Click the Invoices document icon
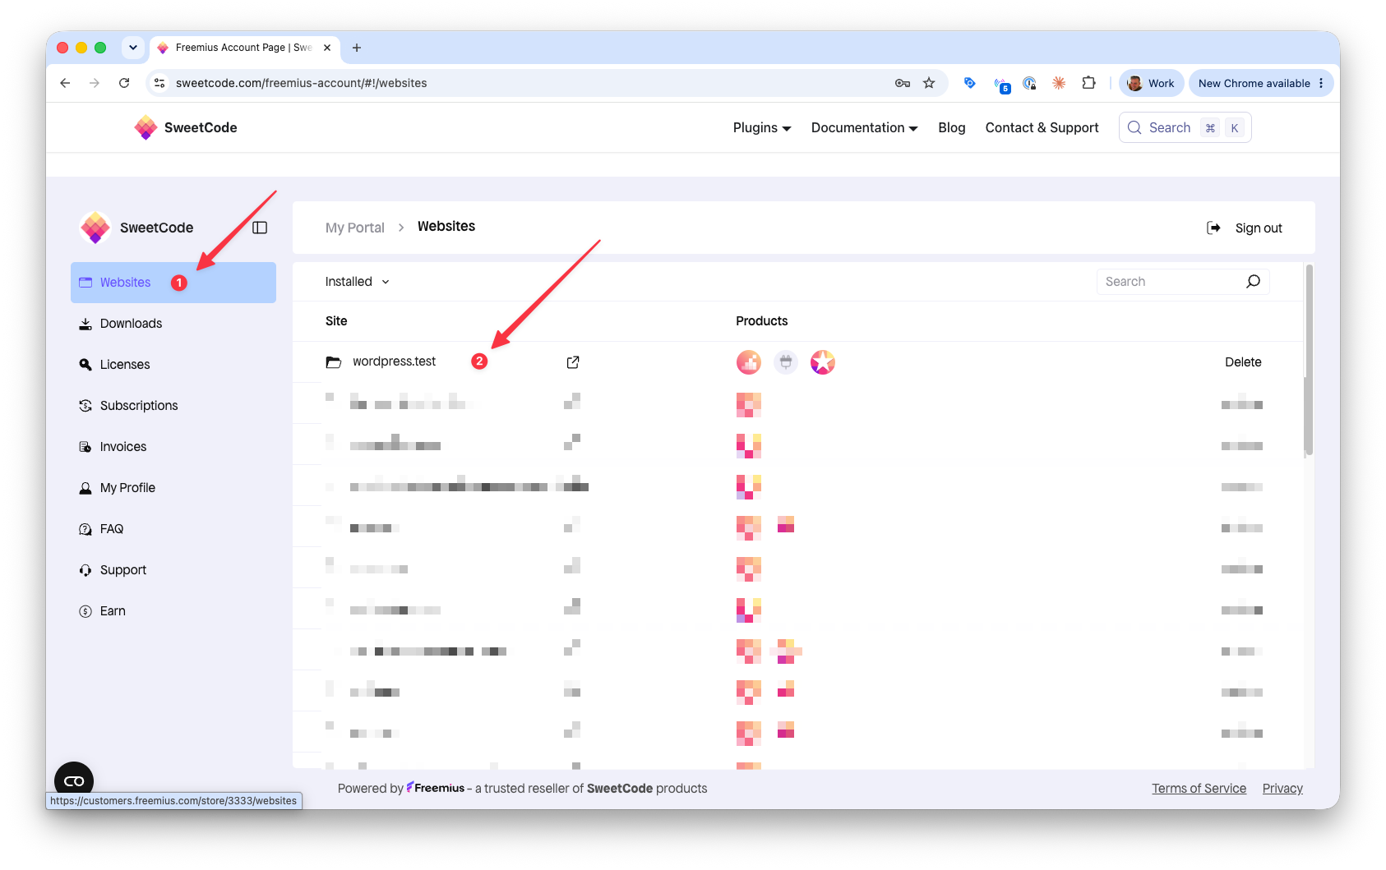The width and height of the screenshot is (1386, 870). tap(85, 447)
